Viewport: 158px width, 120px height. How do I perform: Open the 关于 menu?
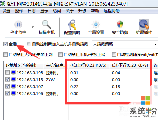pos(70,11)
